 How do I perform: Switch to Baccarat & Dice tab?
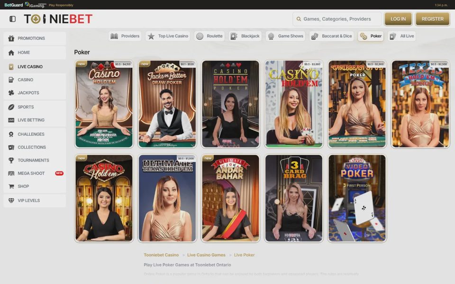(331, 36)
